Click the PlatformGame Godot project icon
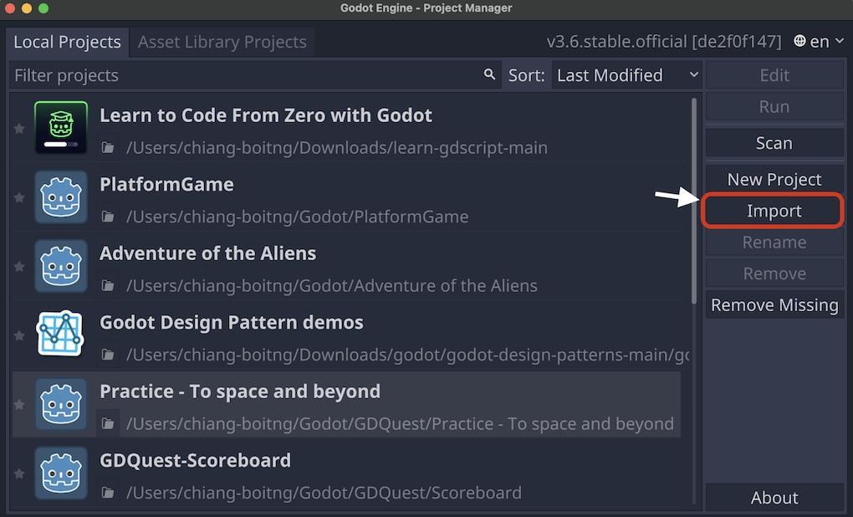The height and width of the screenshot is (517, 853). (x=61, y=197)
